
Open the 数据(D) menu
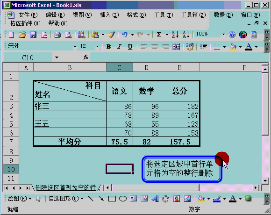[x=223, y=15]
